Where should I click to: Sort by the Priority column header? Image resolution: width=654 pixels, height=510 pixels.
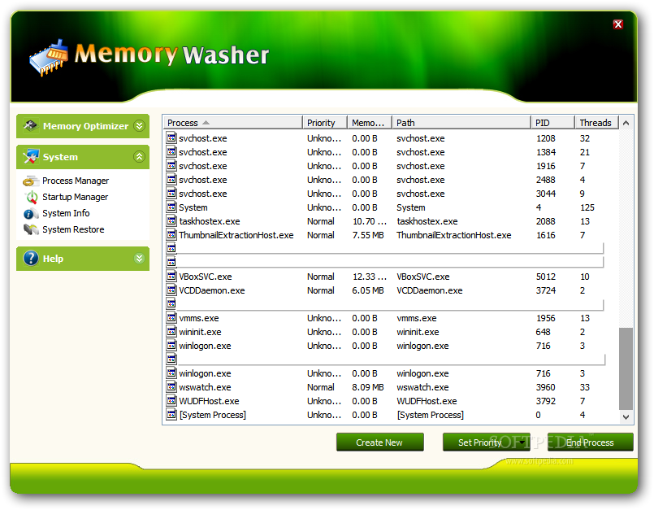325,122
